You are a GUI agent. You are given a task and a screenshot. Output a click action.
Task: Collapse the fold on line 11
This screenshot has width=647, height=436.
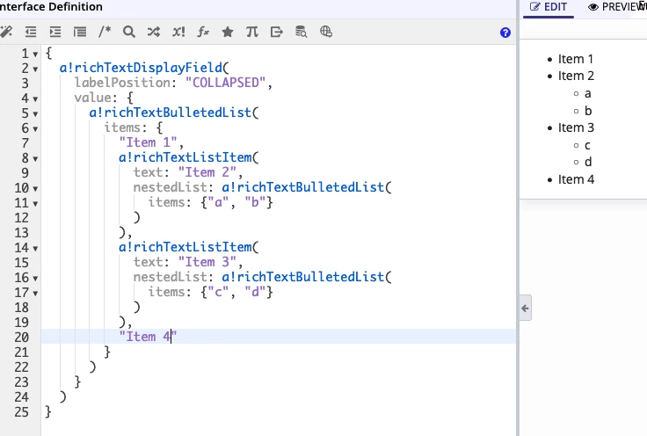click(x=35, y=203)
